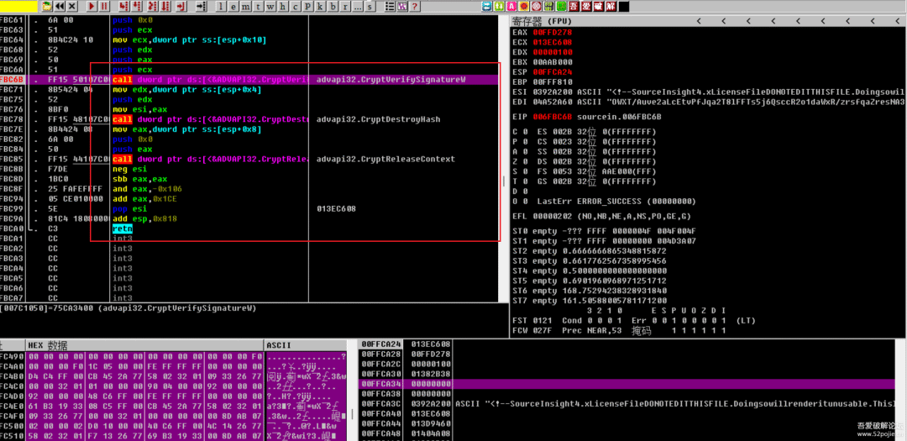Image resolution: width=907 pixels, height=441 pixels.
Task: Click the Restart program rewind icon
Action: click(60, 7)
